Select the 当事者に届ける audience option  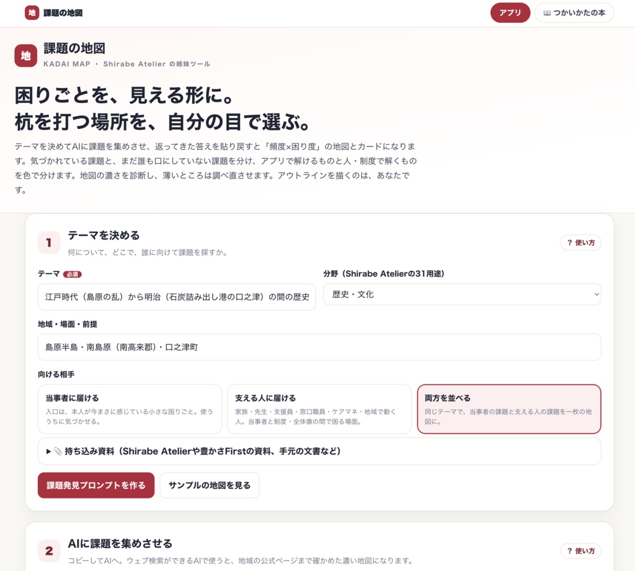click(x=130, y=409)
